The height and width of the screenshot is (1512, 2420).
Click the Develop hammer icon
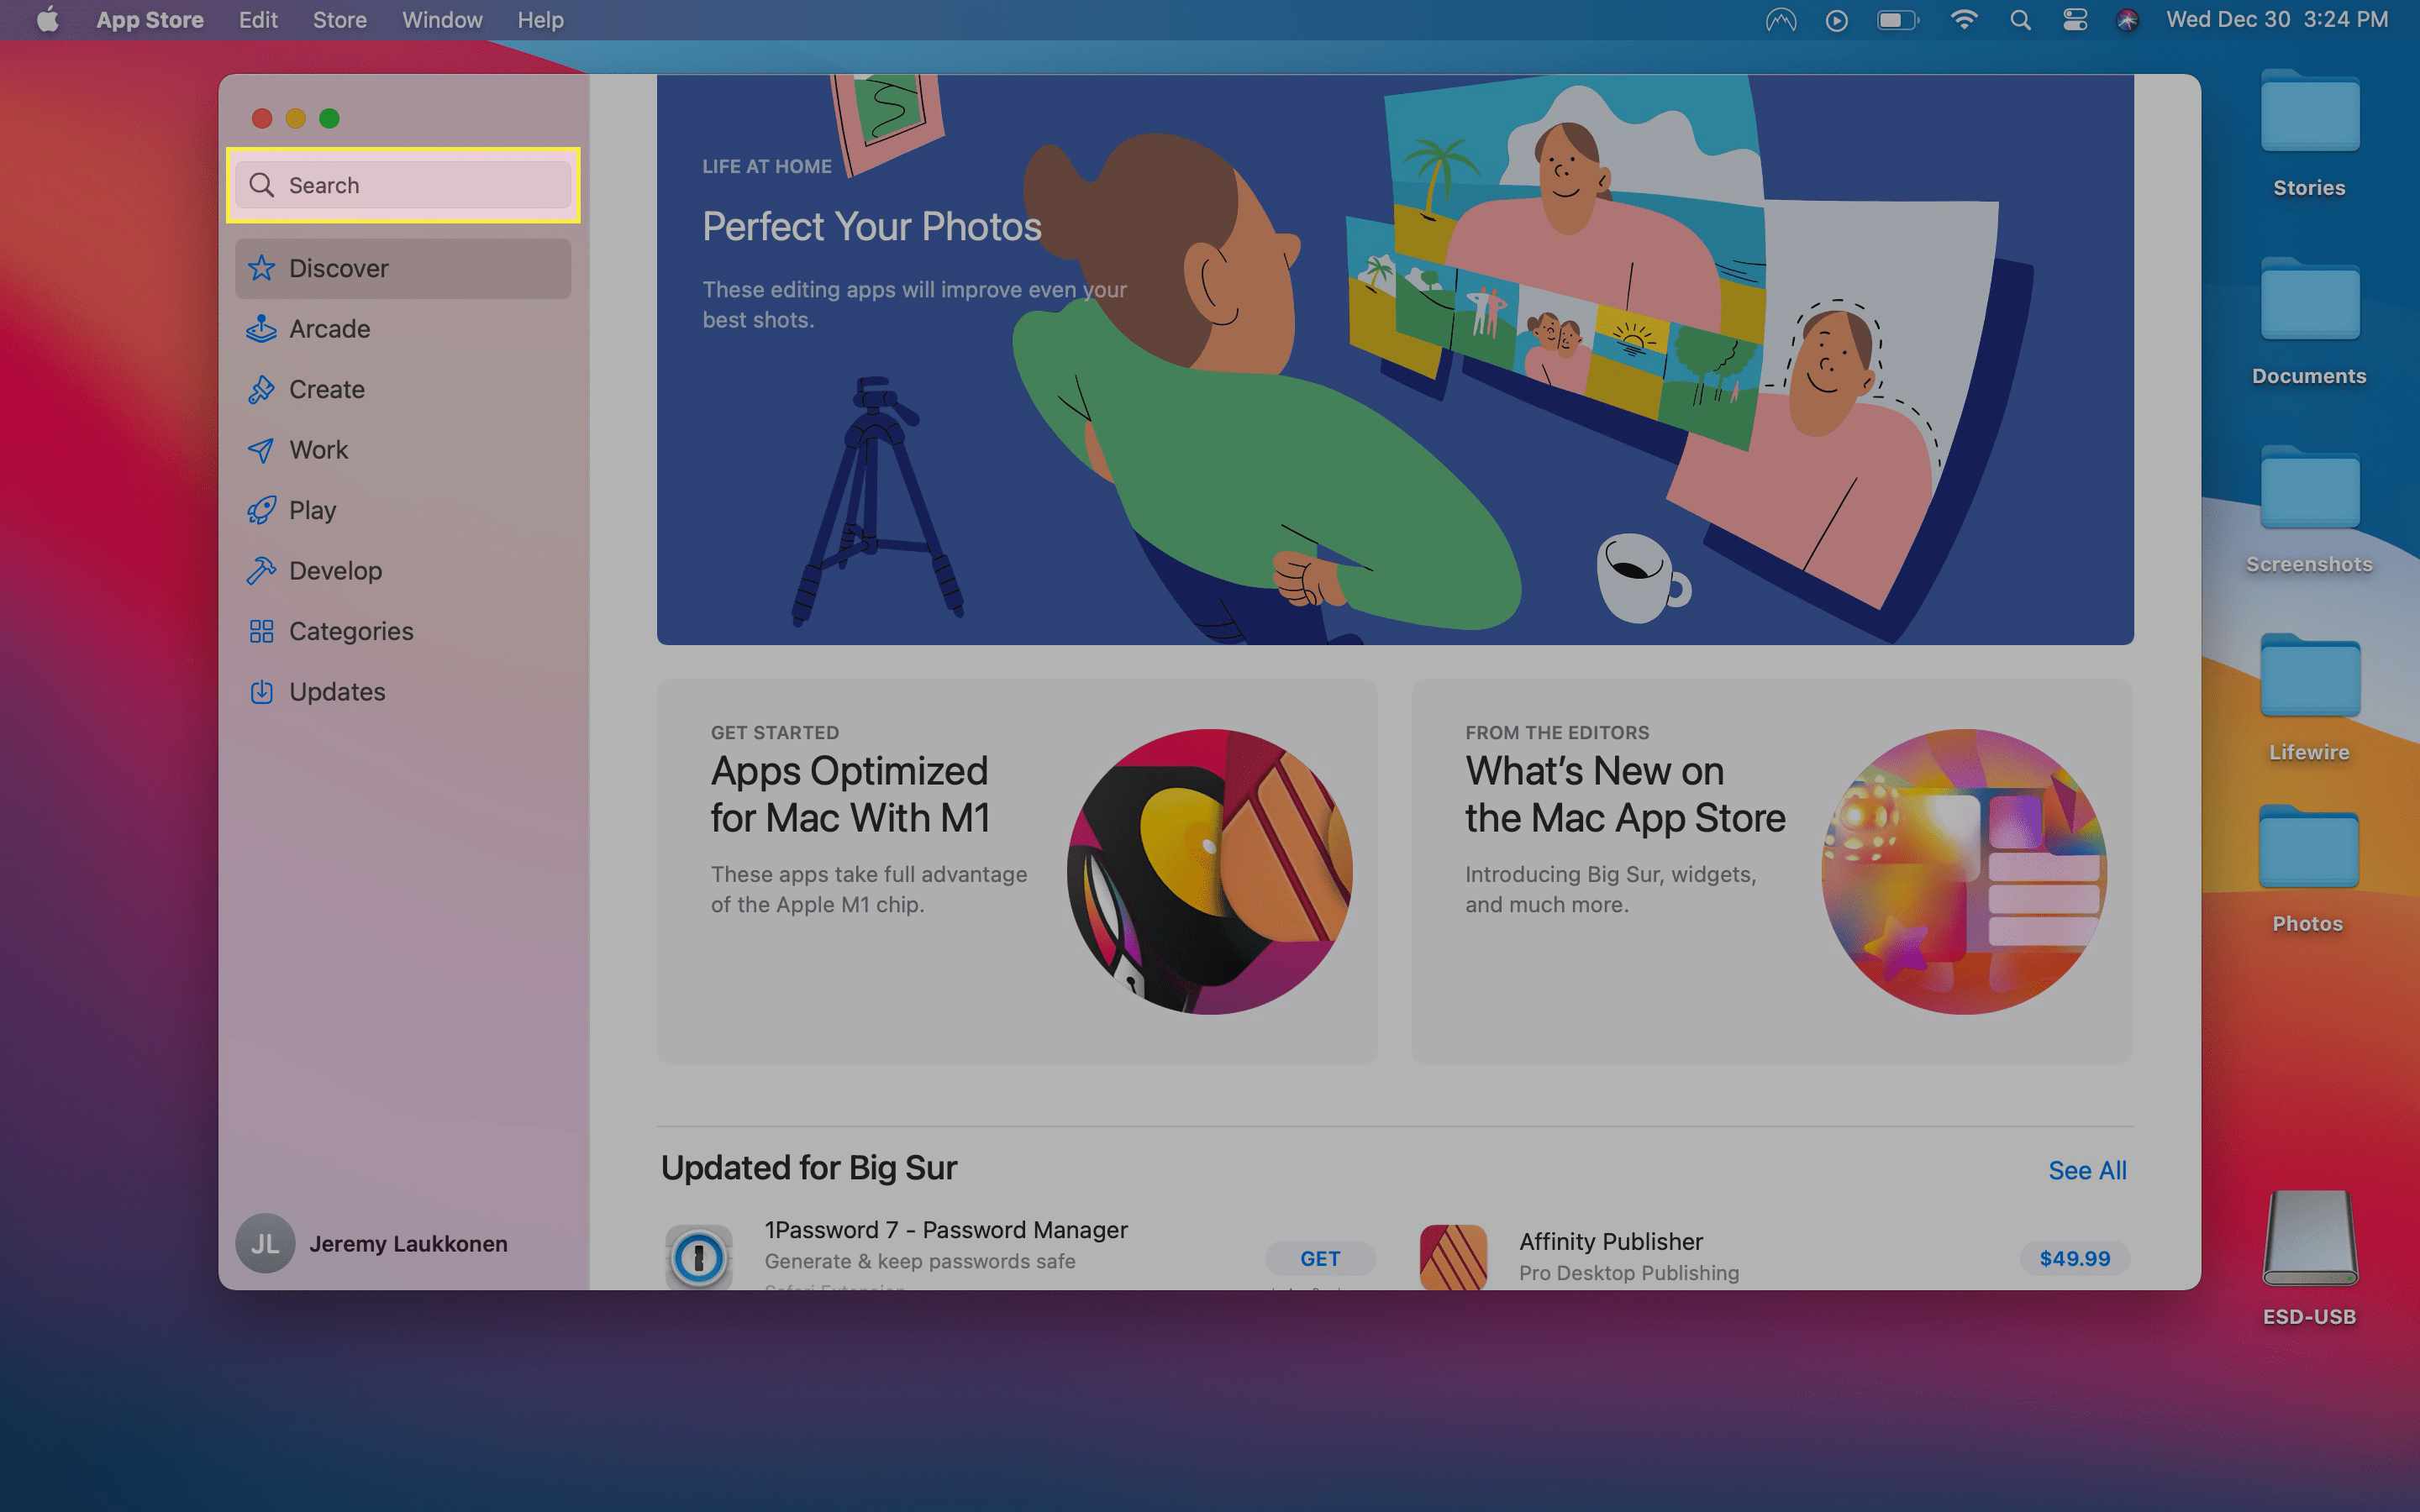[261, 571]
